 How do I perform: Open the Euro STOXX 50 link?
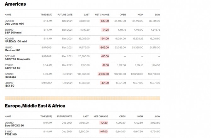click(14, 125)
